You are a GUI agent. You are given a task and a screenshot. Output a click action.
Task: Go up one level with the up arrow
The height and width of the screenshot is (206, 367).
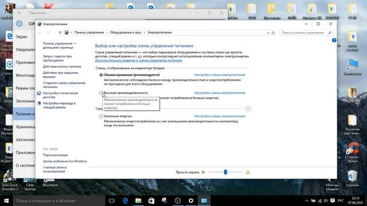pos(60,33)
